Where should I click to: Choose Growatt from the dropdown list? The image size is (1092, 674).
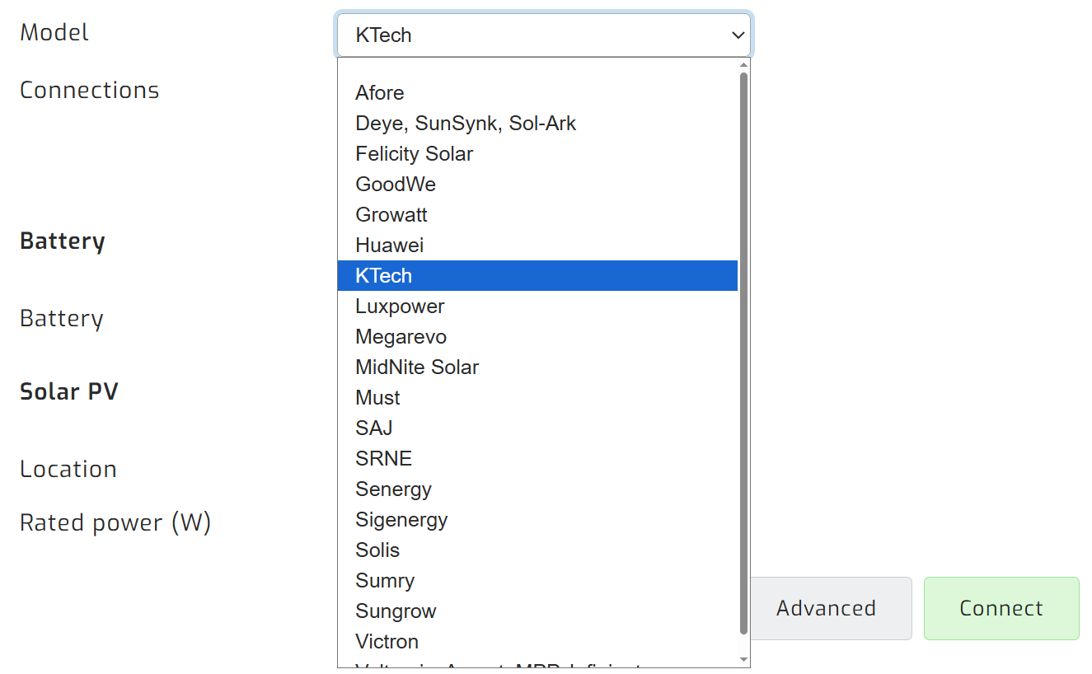tap(391, 215)
